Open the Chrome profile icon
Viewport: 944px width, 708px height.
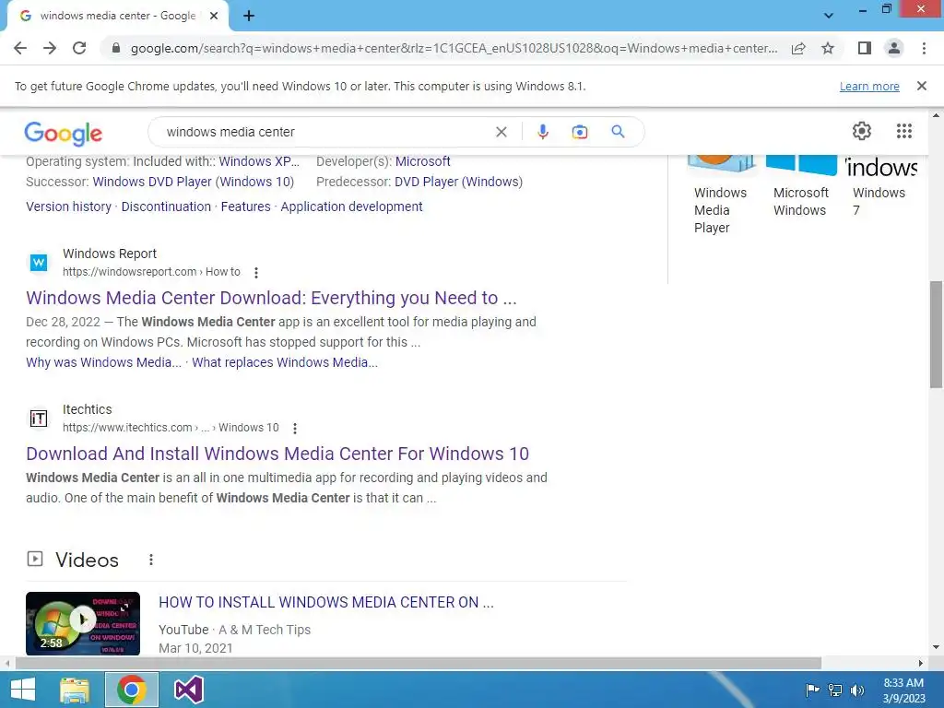click(x=894, y=48)
